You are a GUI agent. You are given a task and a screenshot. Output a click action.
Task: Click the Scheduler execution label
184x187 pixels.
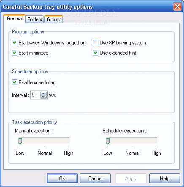pyautogui.click(x=124, y=131)
